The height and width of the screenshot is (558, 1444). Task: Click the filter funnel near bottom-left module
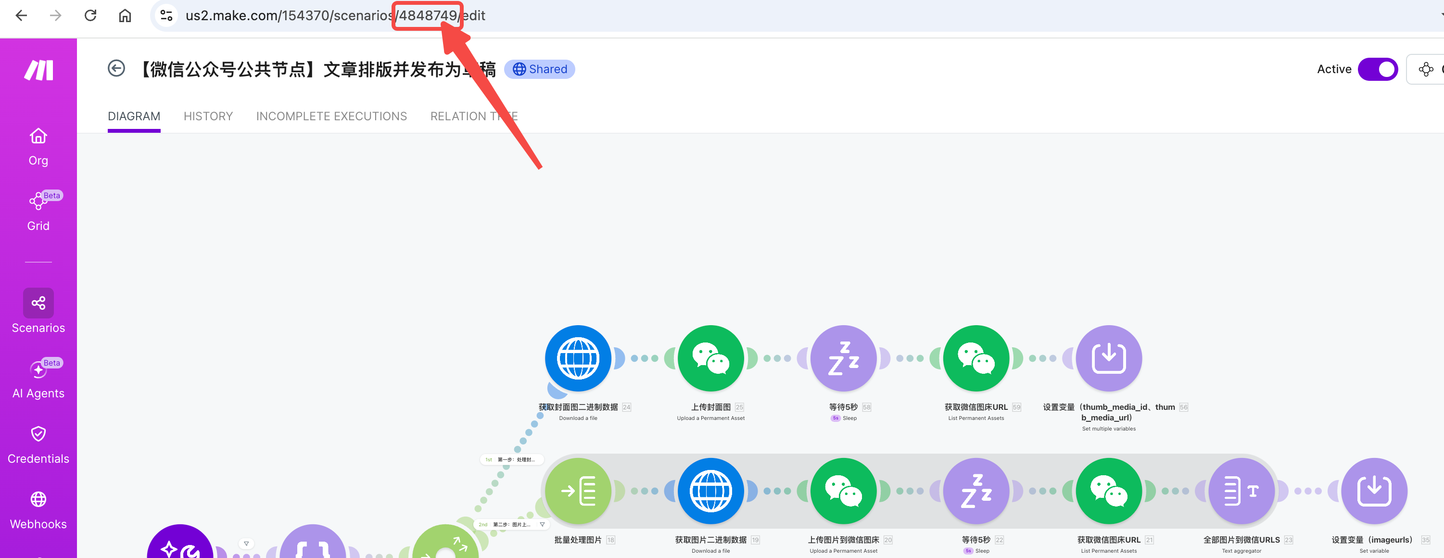(246, 544)
